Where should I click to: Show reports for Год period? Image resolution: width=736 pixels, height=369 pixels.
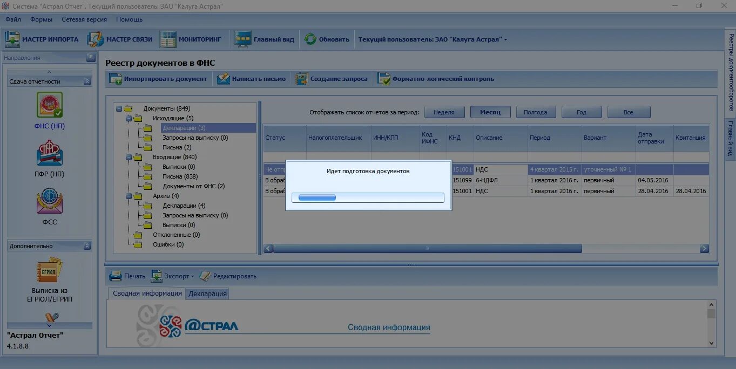[581, 112]
